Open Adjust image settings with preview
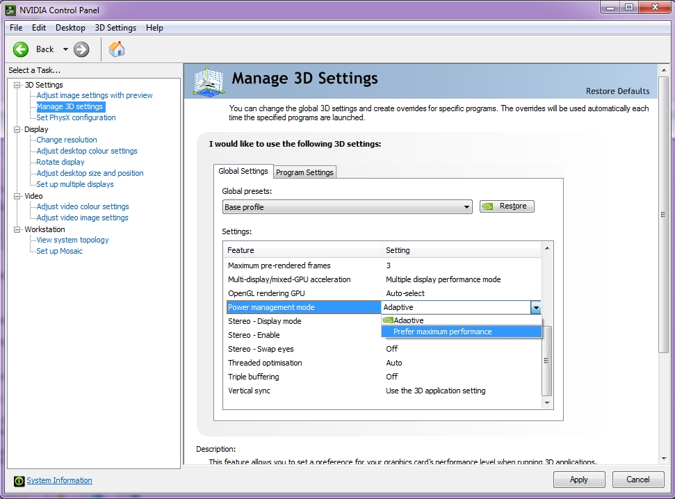The width and height of the screenshot is (675, 499). [95, 95]
